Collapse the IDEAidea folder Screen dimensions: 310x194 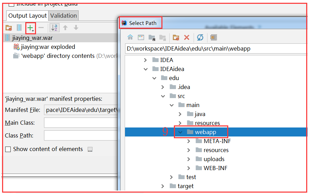(146, 69)
